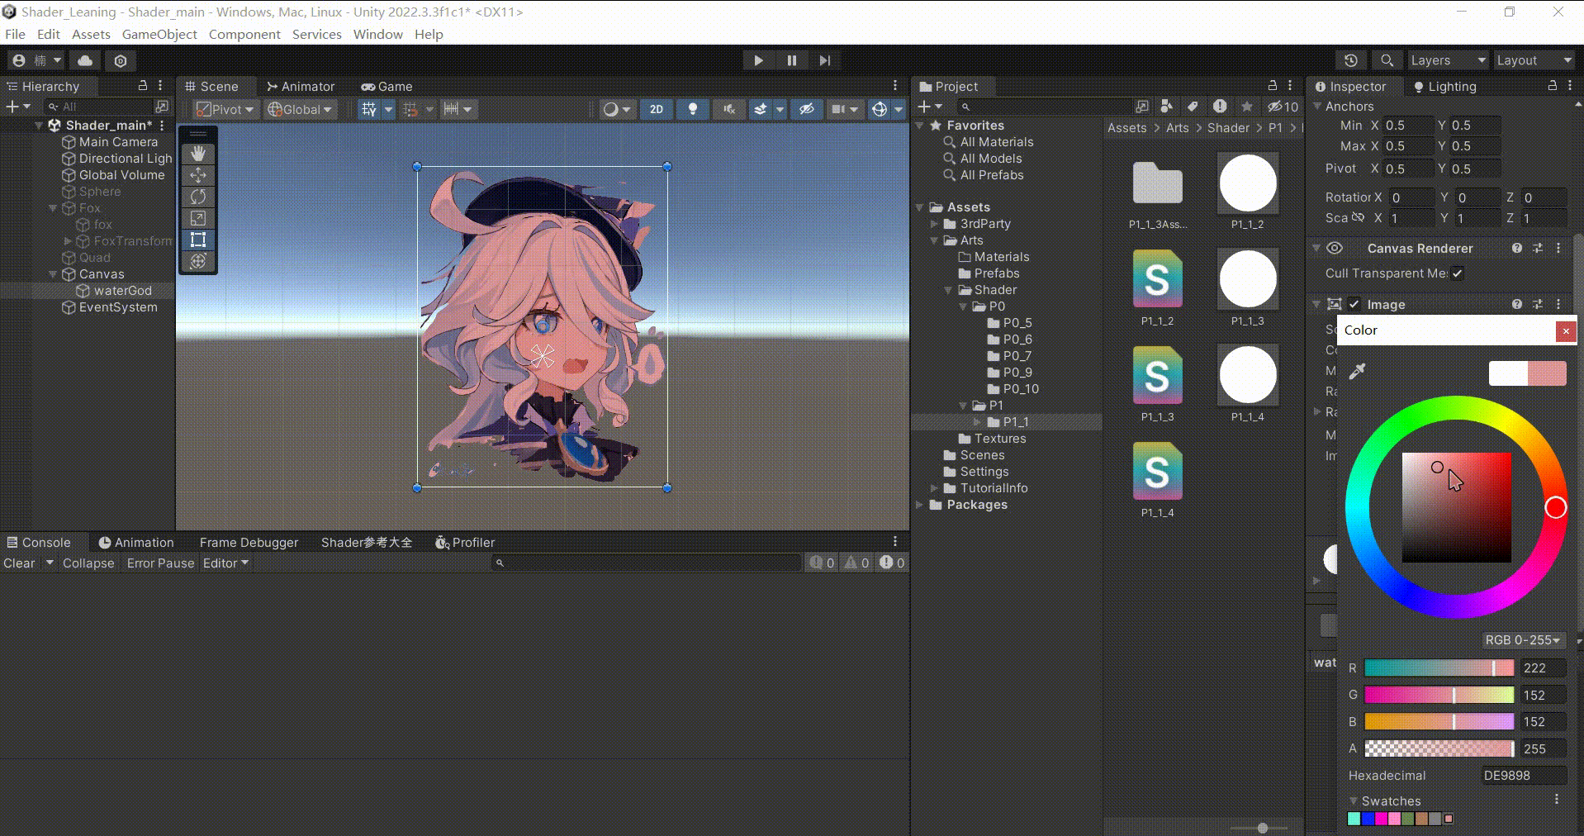Close the Color picker window
The image size is (1584, 836).
pos(1566,330)
